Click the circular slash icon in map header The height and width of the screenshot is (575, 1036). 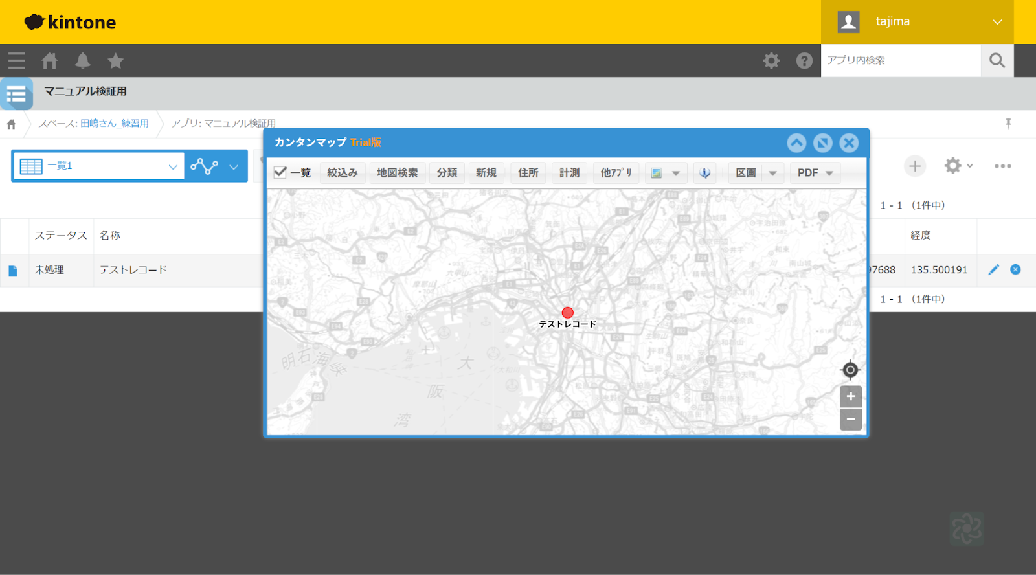tap(823, 143)
